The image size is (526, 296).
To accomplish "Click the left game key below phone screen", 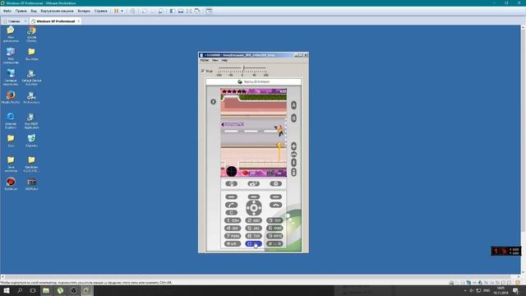I will click(x=232, y=183).
